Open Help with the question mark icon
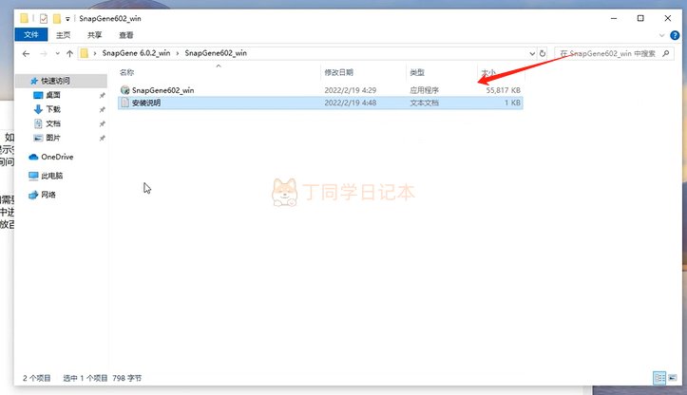The width and height of the screenshot is (687, 395). pos(675,35)
